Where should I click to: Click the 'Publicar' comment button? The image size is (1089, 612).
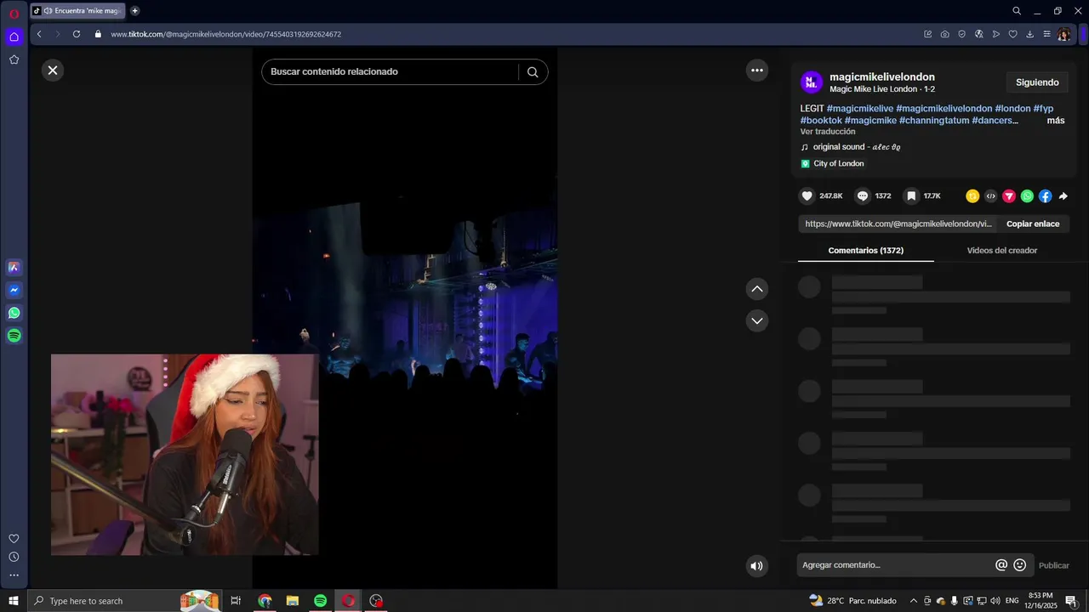tap(1054, 565)
